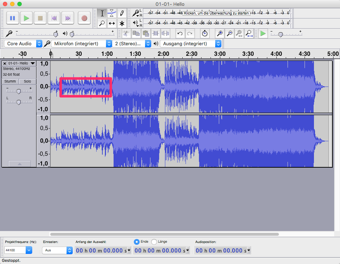Click the Stop transport button
340x264 pixels.
pos(41,18)
